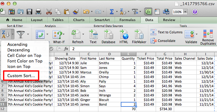The image size is (217, 112).
Task: Select row 7 header
Action: pyautogui.click(x=3, y=86)
